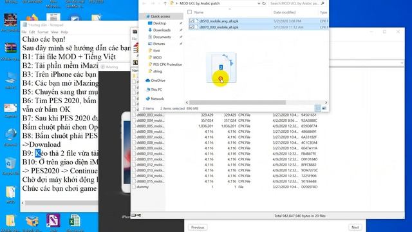Open Notepad Format menu
This screenshot has width=412, height=232.
click(43, 32)
